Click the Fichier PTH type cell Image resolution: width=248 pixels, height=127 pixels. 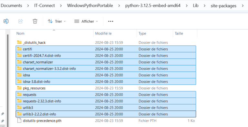pyautogui.click(x=147, y=121)
